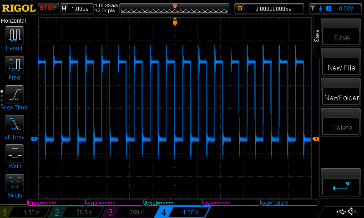Click the NewFolder button
364x218 pixels.
(341, 97)
